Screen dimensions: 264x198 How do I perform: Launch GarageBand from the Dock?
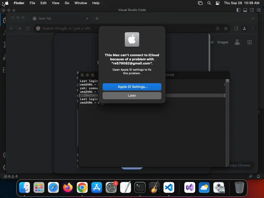click(x=154, y=187)
